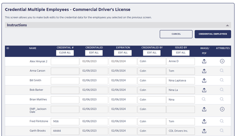Edit Bob Barker Issued By Nina La

tap(181, 90)
